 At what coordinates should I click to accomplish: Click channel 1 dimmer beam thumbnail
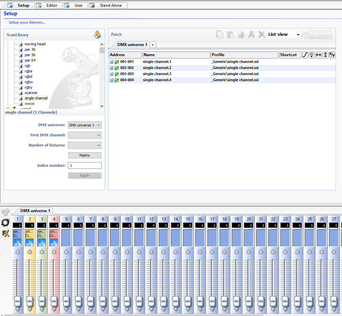[18, 242]
